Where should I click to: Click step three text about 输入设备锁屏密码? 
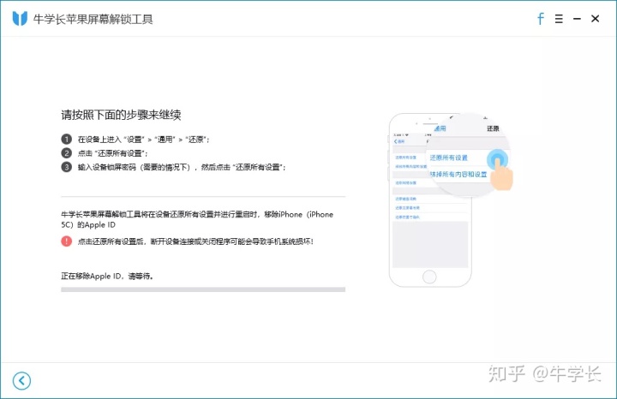point(182,167)
